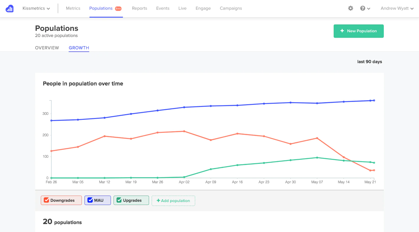Click the Add population button
Image resolution: width=419 pixels, height=232 pixels.
coord(173,201)
